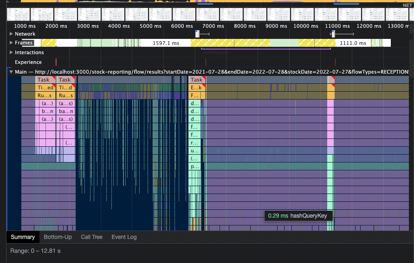Click the 9000 ms ruler label
Screen dimensions: 414x263
[276, 26]
